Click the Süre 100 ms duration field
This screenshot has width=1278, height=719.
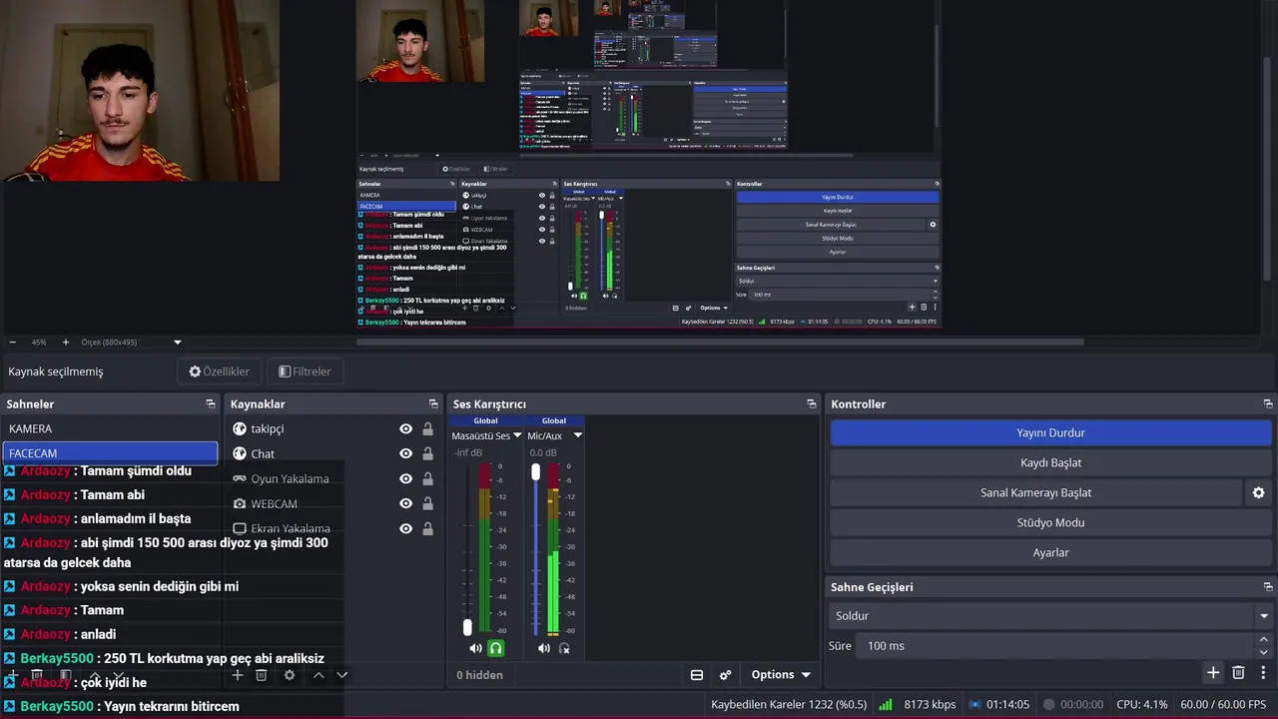tap(1054, 646)
